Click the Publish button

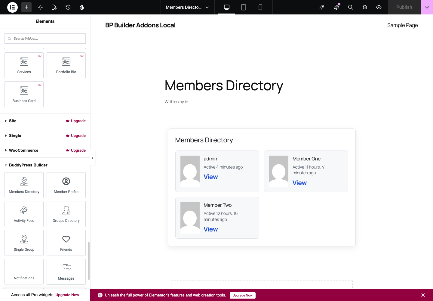tap(404, 7)
